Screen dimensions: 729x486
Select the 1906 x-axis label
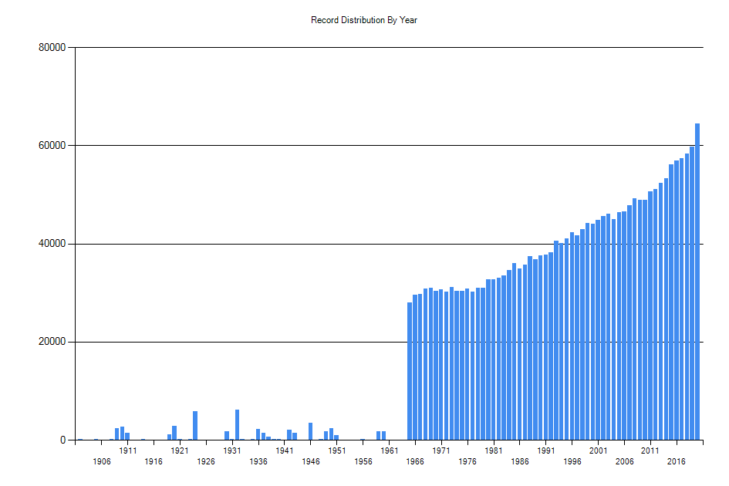coord(102,461)
